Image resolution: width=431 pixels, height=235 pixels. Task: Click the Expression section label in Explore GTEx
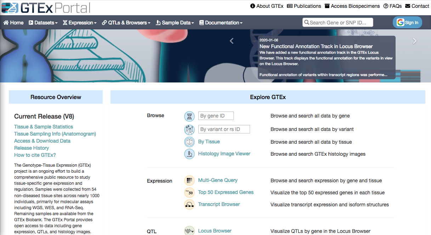(x=159, y=181)
